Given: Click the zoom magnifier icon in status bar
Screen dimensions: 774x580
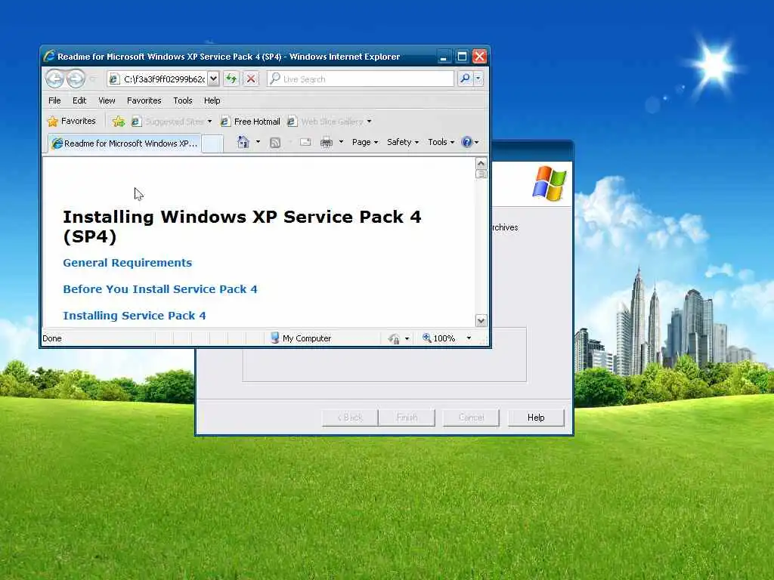Looking at the screenshot, I should (x=427, y=338).
